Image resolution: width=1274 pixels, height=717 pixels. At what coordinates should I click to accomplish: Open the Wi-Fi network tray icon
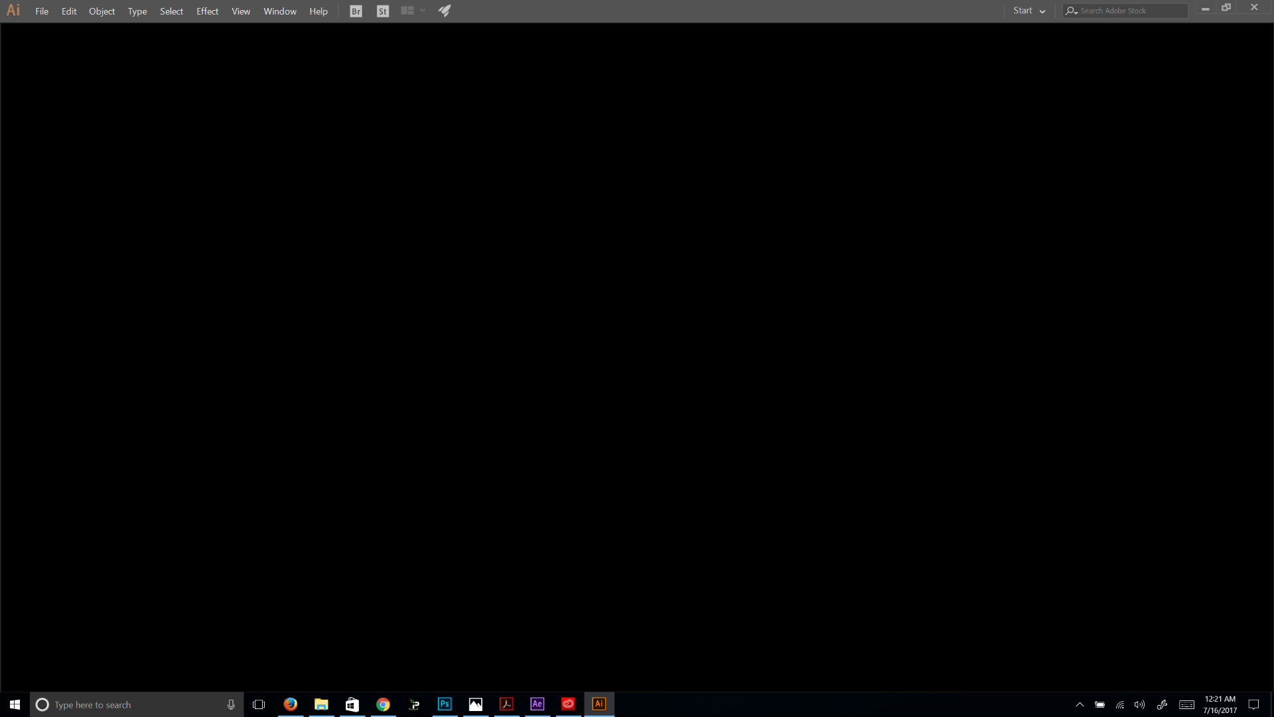[1120, 705]
